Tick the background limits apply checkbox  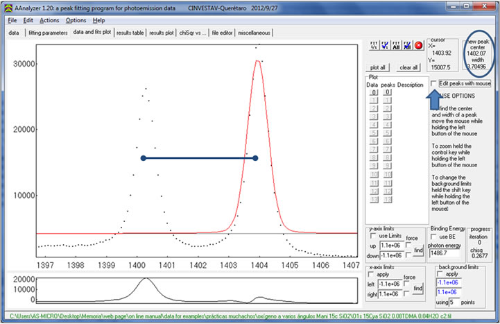point(441,274)
